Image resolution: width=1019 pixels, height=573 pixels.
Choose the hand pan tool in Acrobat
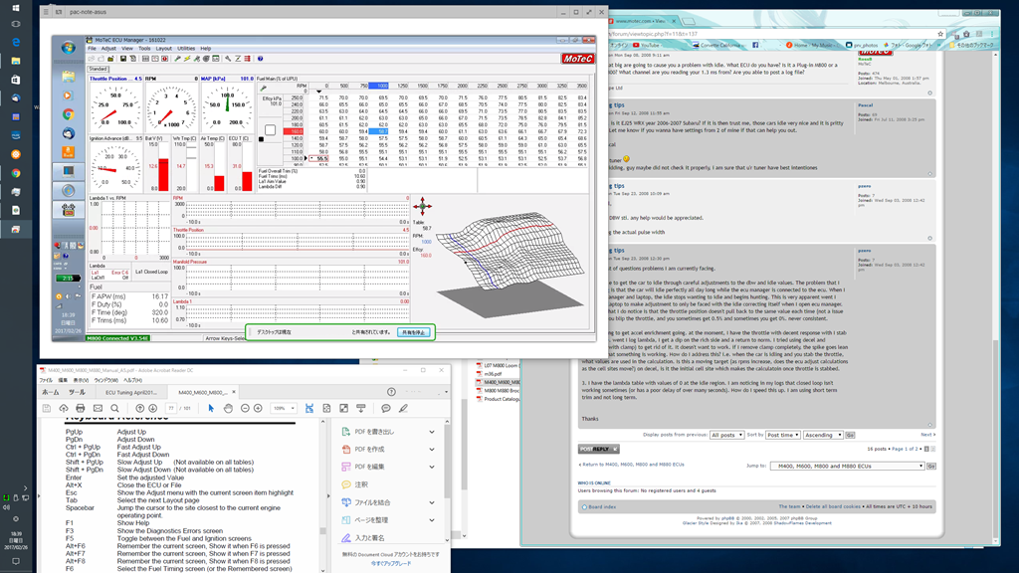point(228,409)
